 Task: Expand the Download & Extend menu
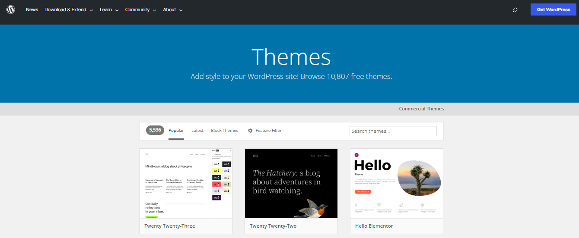click(69, 9)
